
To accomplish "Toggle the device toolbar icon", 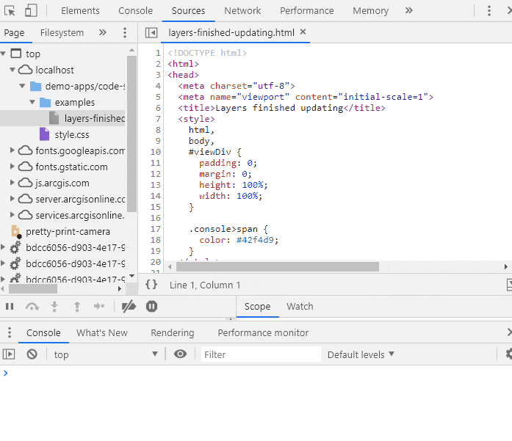I will 31,10.
